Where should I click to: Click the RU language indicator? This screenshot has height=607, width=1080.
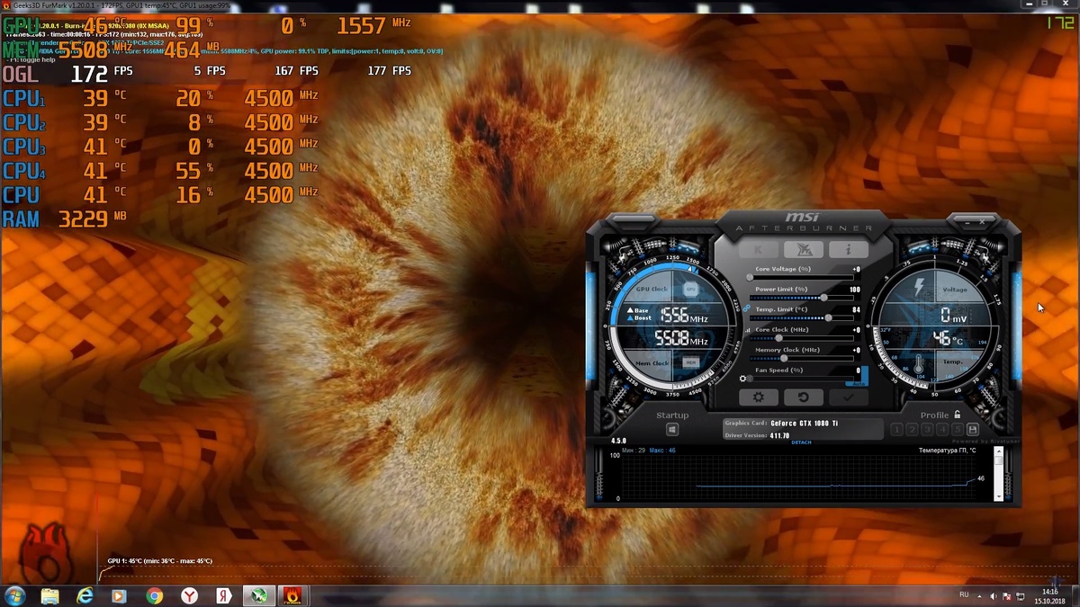coord(964,595)
